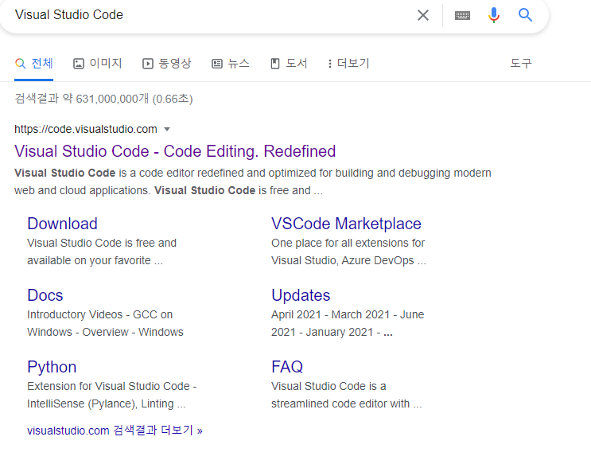Image resolution: width=591 pixels, height=460 pixels.
Task: Open the VSCode Marketplace sitelink
Action: click(346, 224)
